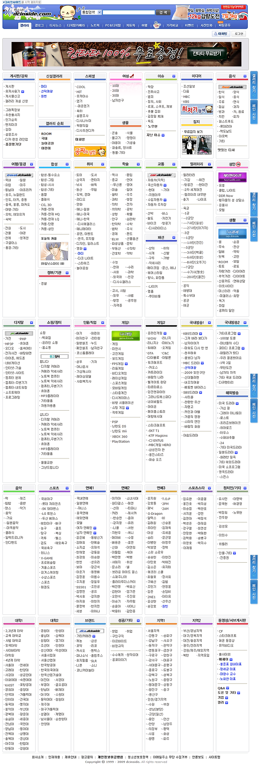Open the 오늘의 카툰 cartoon thumbnail
Screen dimensions: 265x769
54,251
